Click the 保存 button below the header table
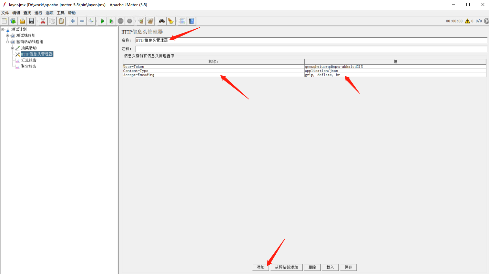This screenshot has width=489, height=274. tap(348, 267)
